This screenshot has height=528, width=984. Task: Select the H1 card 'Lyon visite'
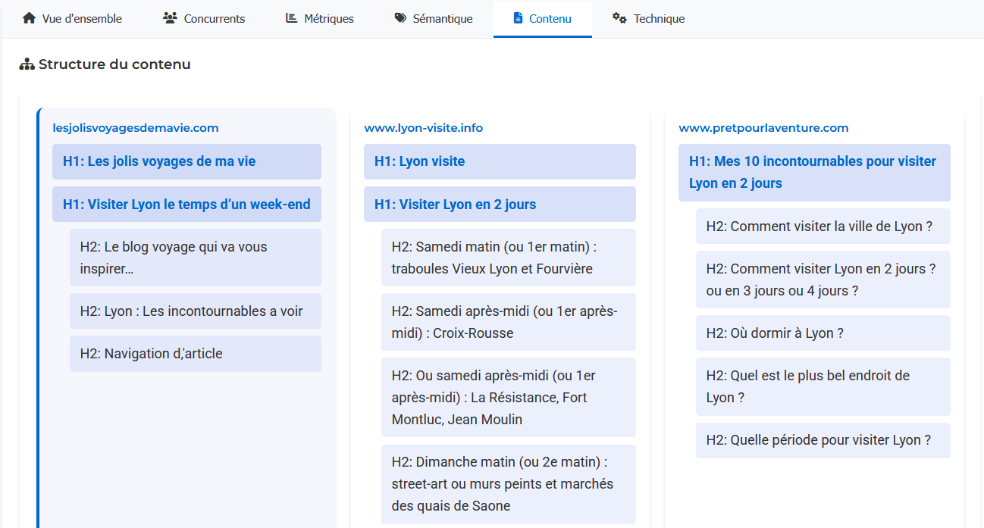[500, 161]
